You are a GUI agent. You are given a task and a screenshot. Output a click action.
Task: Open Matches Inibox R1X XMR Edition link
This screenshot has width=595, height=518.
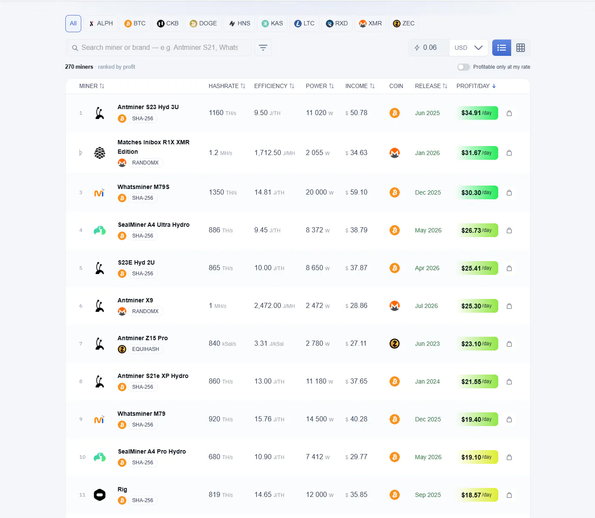153,147
